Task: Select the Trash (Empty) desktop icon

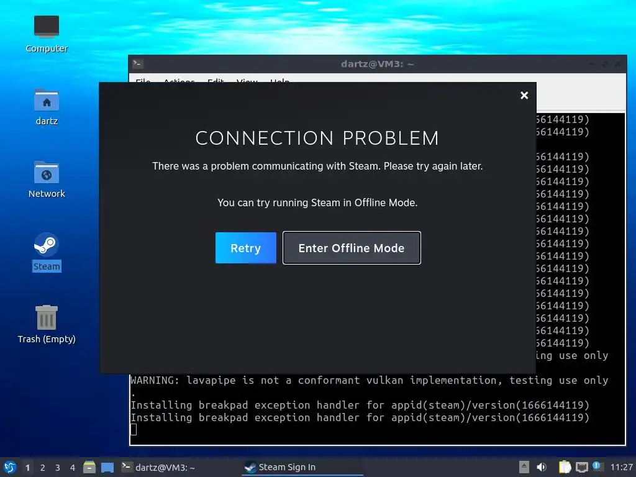Action: pos(47,324)
